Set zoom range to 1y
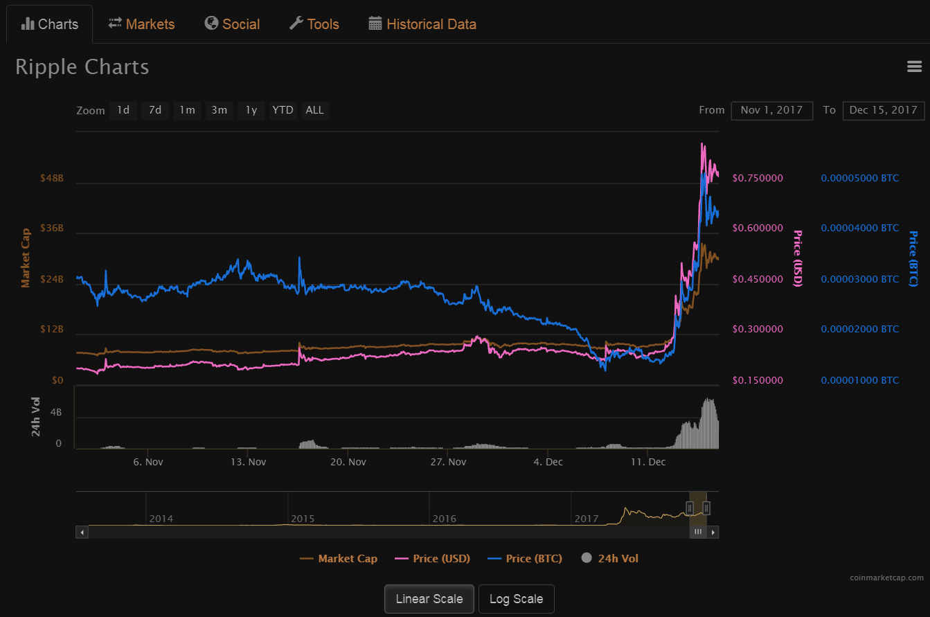Viewport: 930px width, 617px height. coord(251,110)
